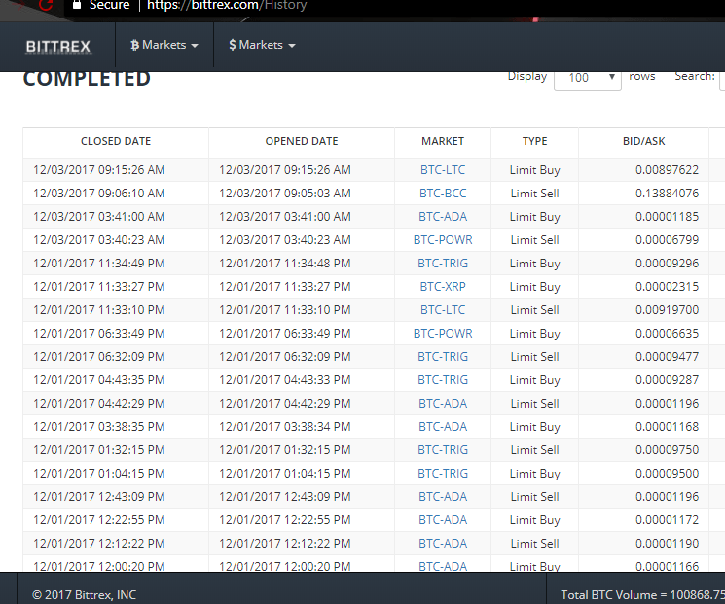
Task: Focus the Search input field
Action: click(721, 78)
